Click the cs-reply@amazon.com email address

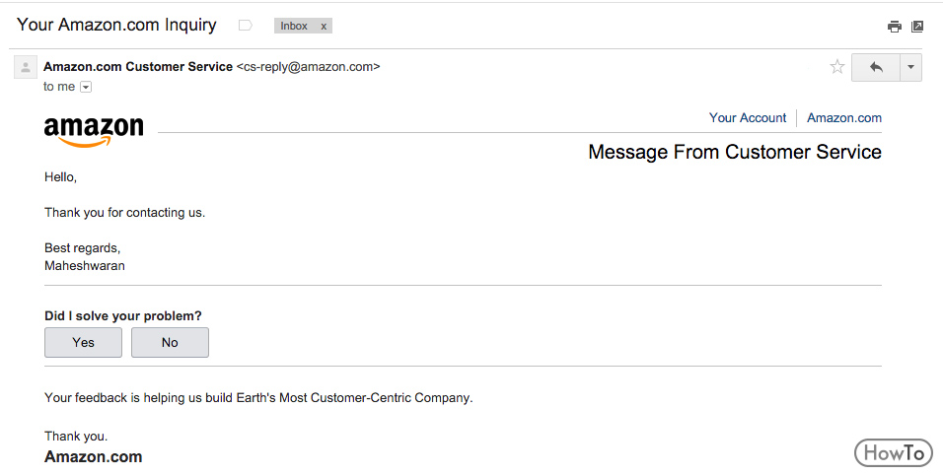coord(309,67)
